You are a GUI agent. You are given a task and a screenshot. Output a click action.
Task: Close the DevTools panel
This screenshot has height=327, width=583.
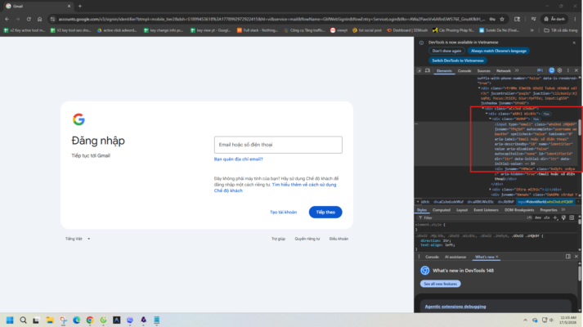576,70
